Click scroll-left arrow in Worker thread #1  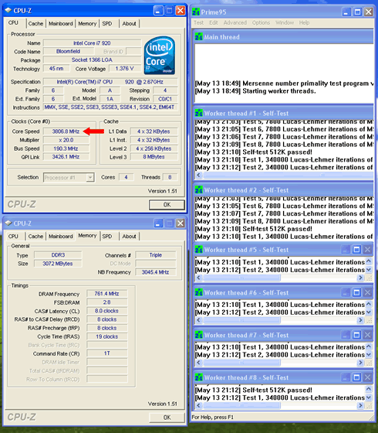tap(199, 175)
